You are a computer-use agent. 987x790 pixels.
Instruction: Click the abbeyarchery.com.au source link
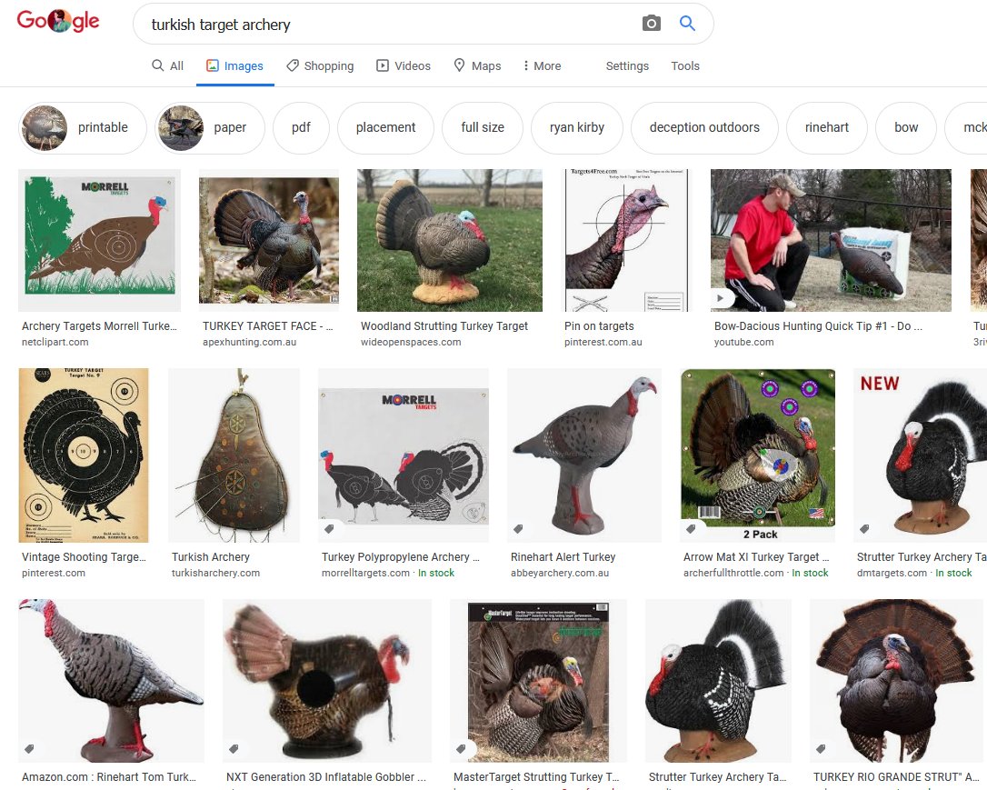[x=560, y=573]
